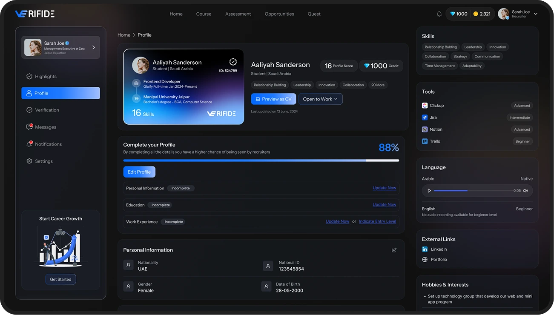
Task: Click the Indicate Entry Level link
Action: [x=377, y=222]
